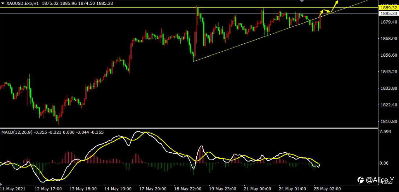Click the 11 May 2021 date label
Screen dimensions: 399x192
13,189
